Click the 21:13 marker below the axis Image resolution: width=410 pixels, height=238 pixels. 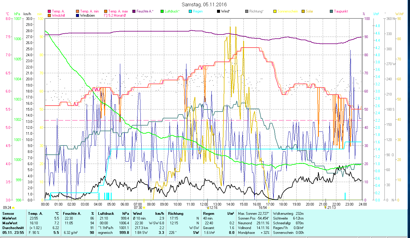tap(325, 208)
